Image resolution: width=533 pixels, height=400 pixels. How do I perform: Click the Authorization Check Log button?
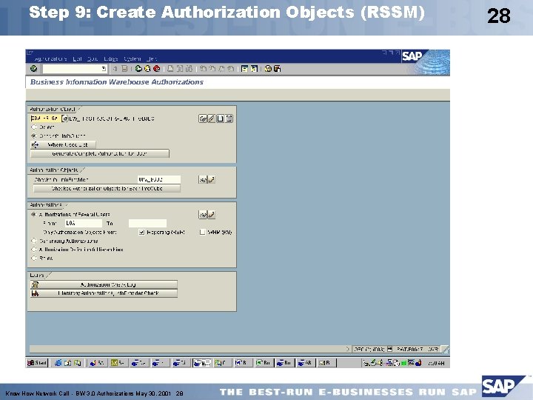[104, 284]
